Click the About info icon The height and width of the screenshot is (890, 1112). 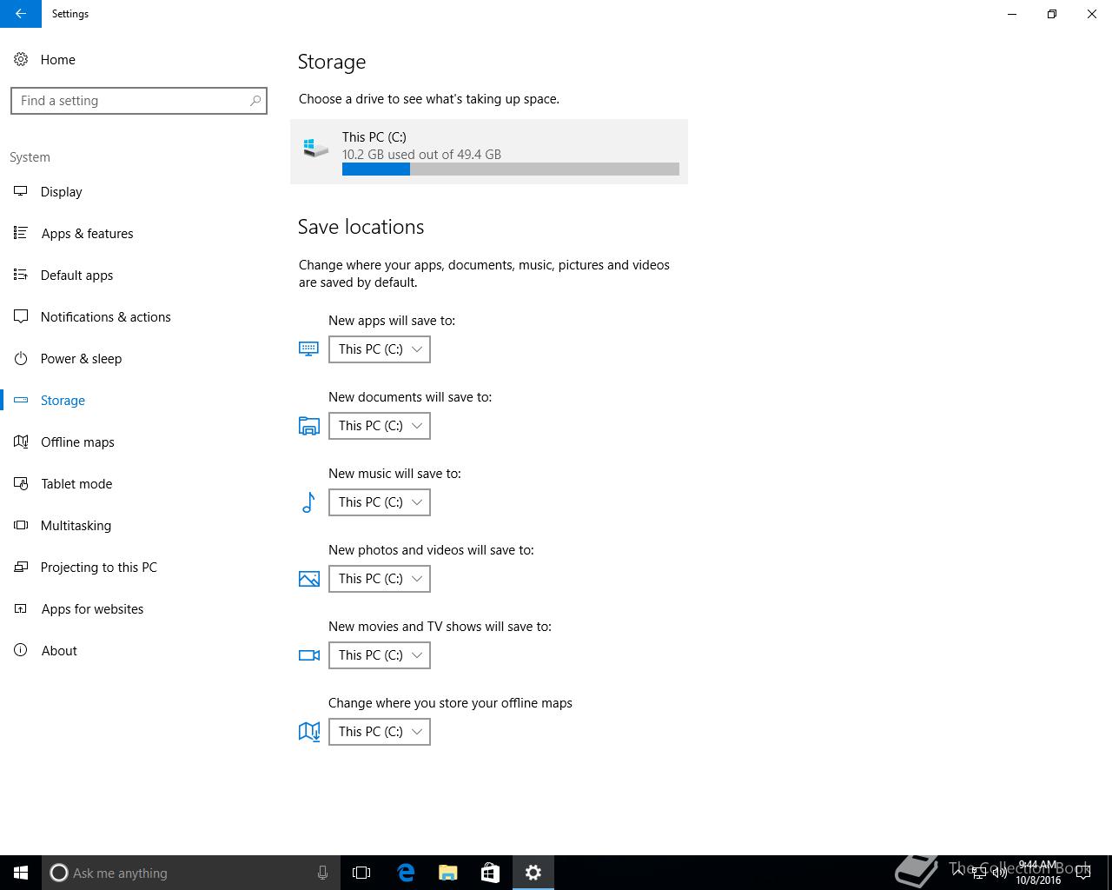click(21, 651)
